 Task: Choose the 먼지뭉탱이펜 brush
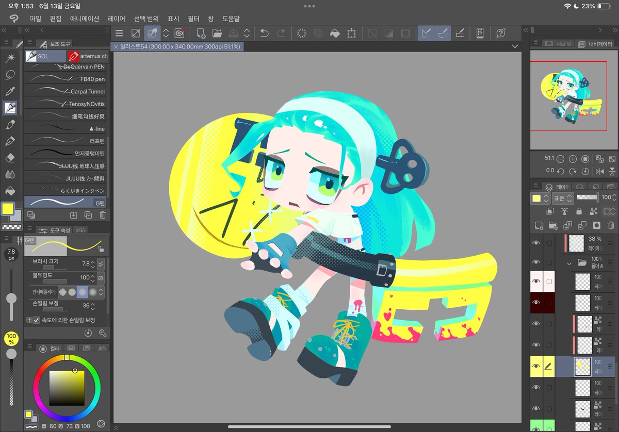[65, 153]
